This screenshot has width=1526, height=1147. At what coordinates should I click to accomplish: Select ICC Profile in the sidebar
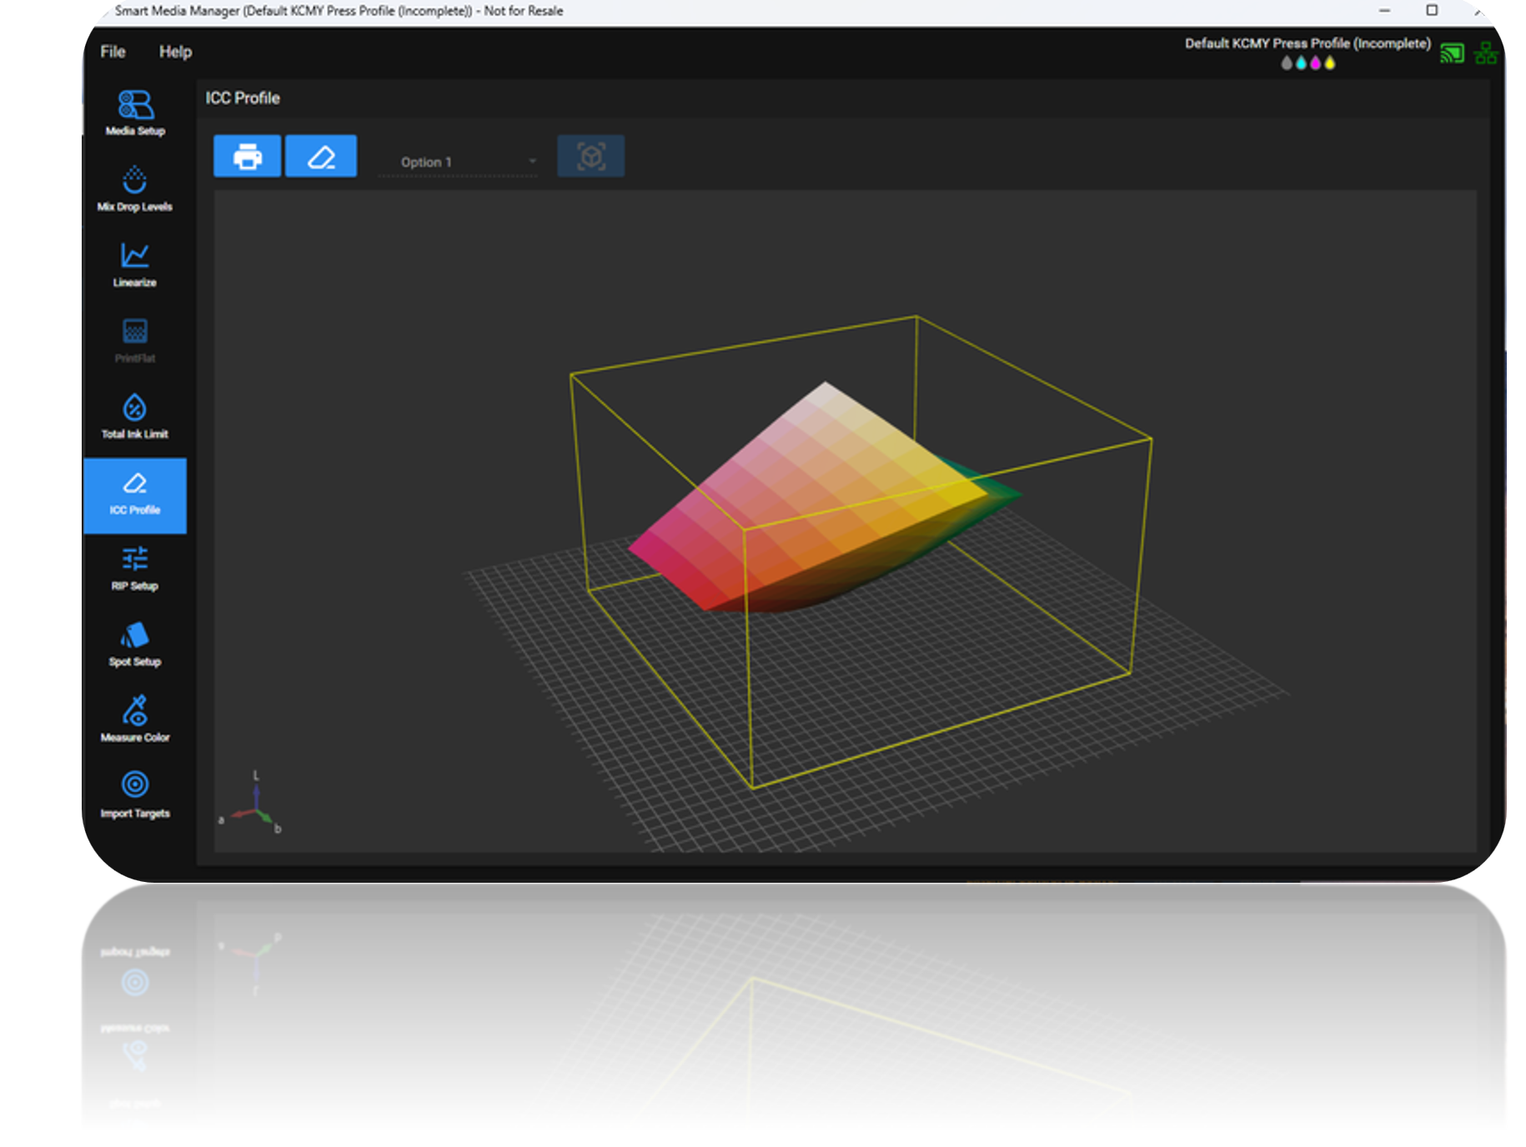tap(135, 495)
